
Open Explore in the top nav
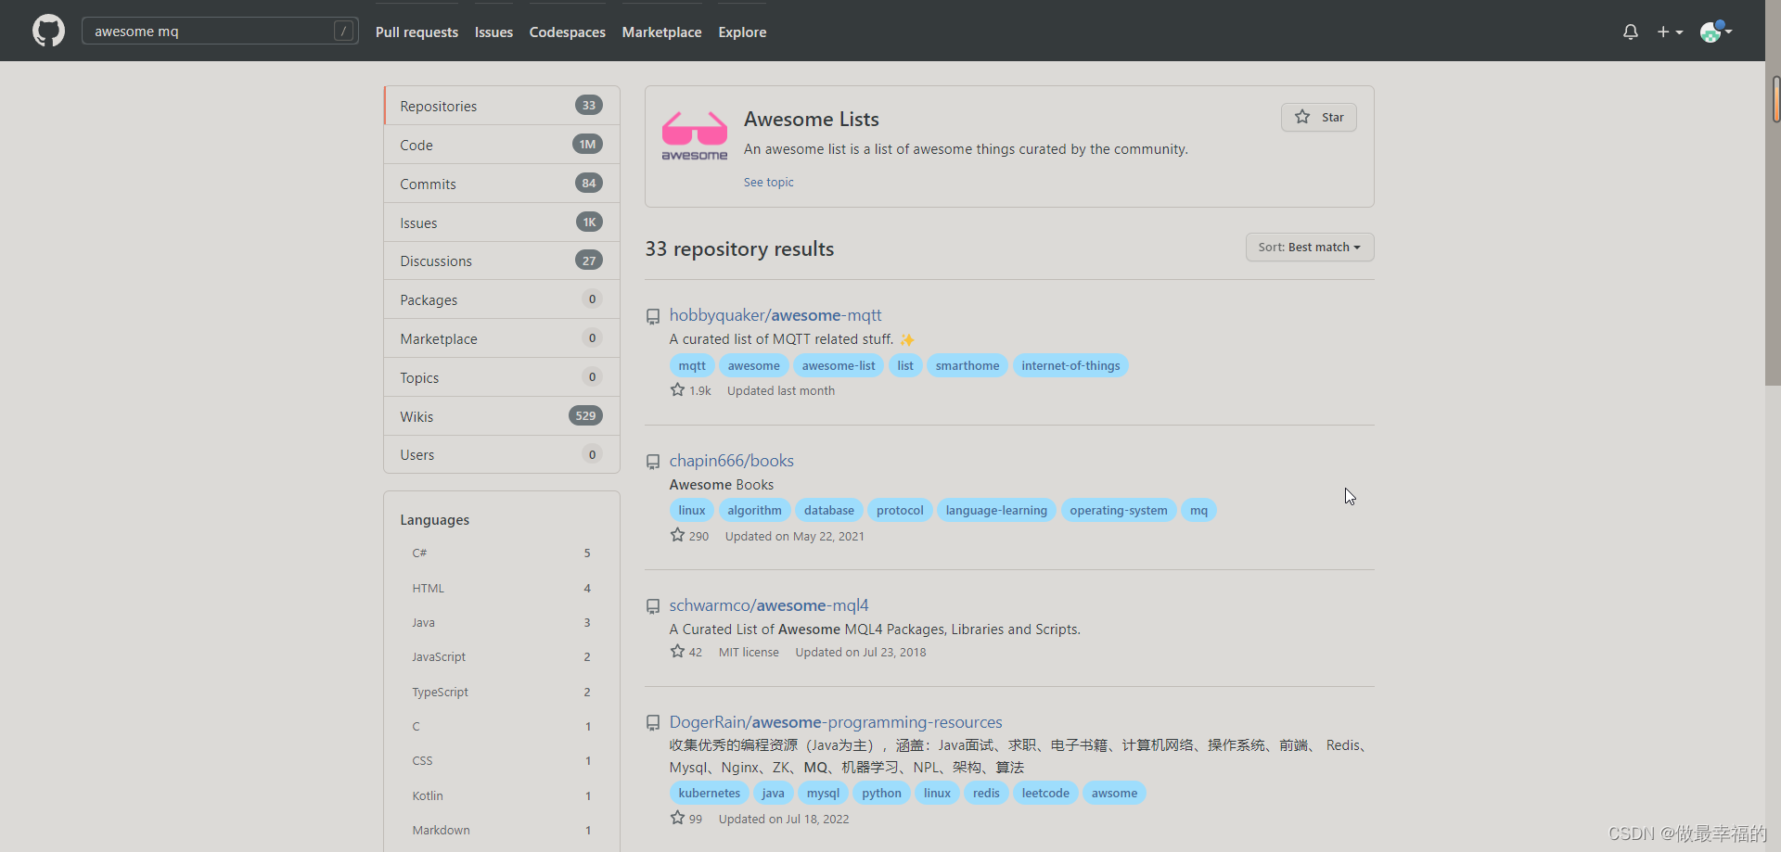click(742, 32)
